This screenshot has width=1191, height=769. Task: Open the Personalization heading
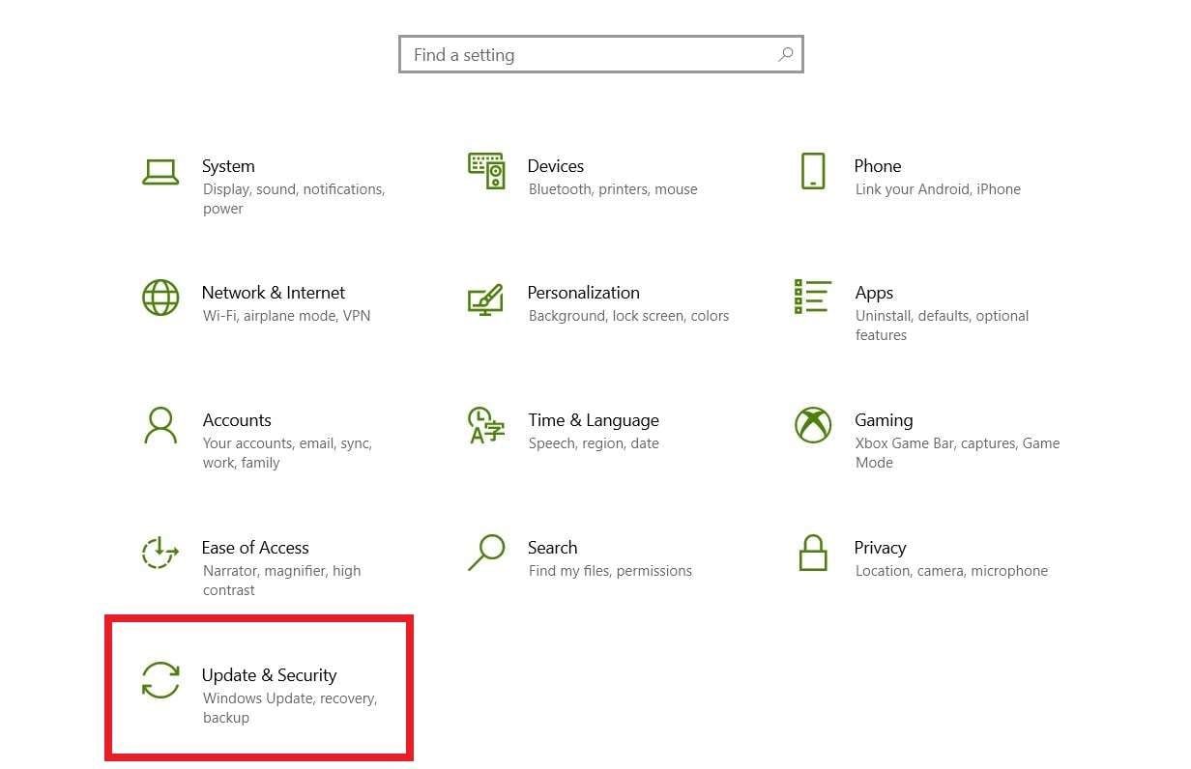[x=584, y=293]
